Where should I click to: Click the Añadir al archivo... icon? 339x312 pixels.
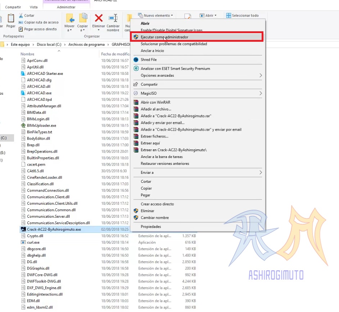(136, 109)
